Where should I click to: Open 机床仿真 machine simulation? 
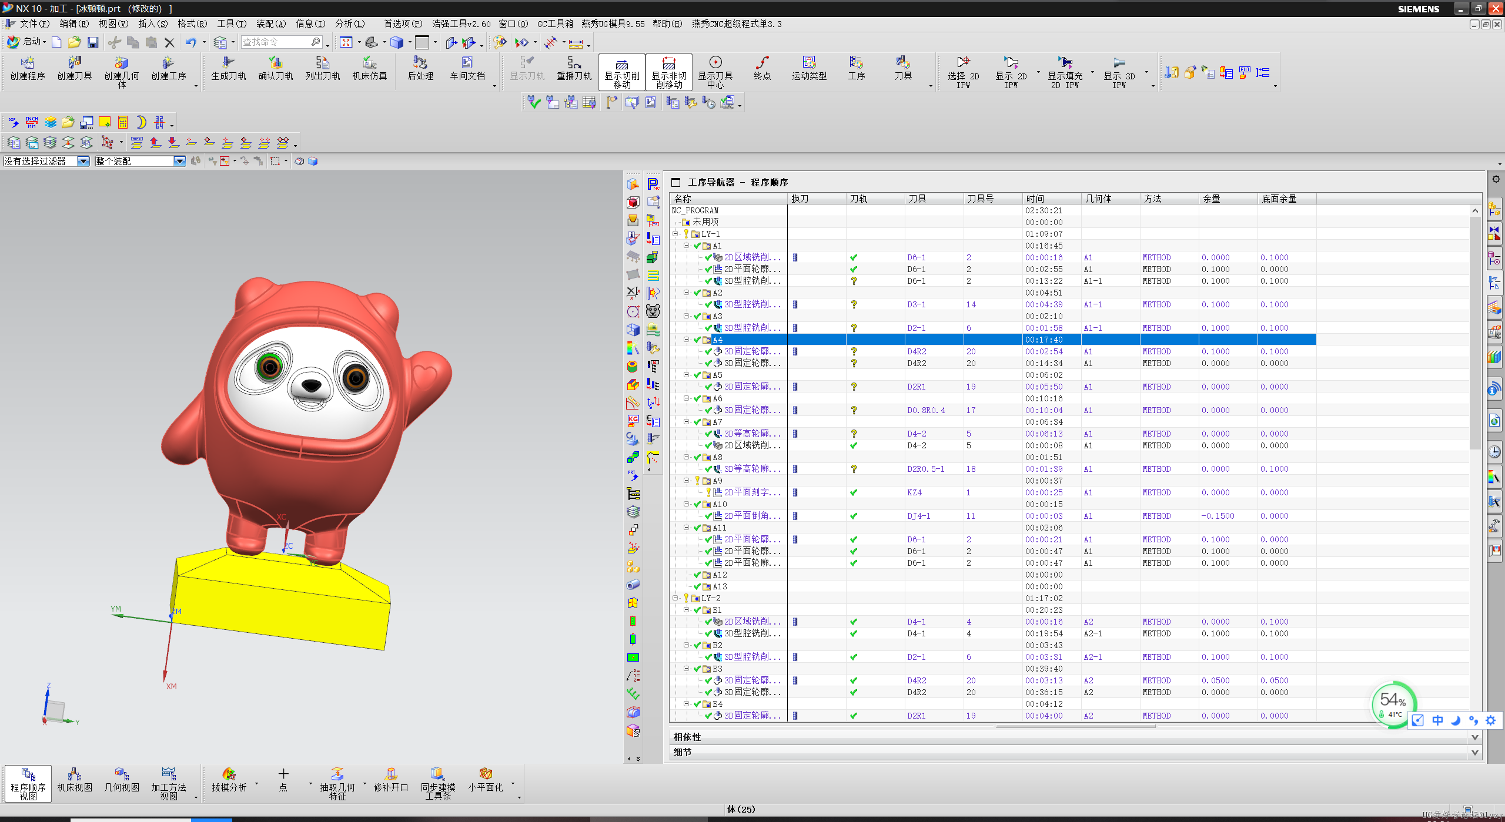(x=370, y=69)
